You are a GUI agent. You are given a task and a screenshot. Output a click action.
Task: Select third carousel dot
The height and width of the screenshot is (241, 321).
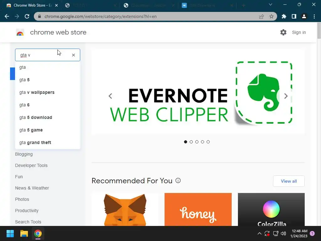point(197,142)
